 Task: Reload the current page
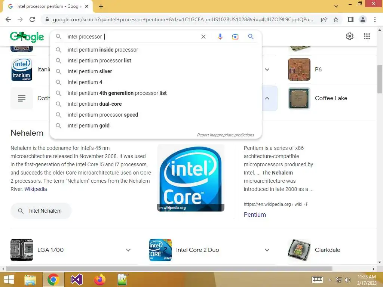pos(32,19)
